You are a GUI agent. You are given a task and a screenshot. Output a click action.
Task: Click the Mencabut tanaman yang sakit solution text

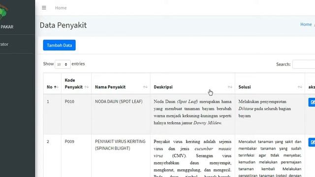click(x=270, y=158)
